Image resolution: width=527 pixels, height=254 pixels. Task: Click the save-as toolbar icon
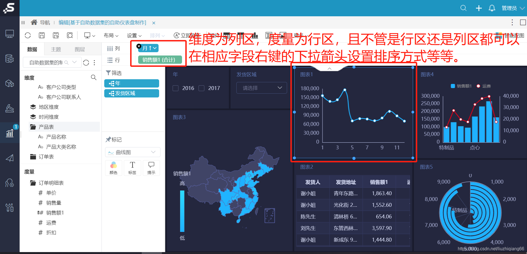[56, 35]
